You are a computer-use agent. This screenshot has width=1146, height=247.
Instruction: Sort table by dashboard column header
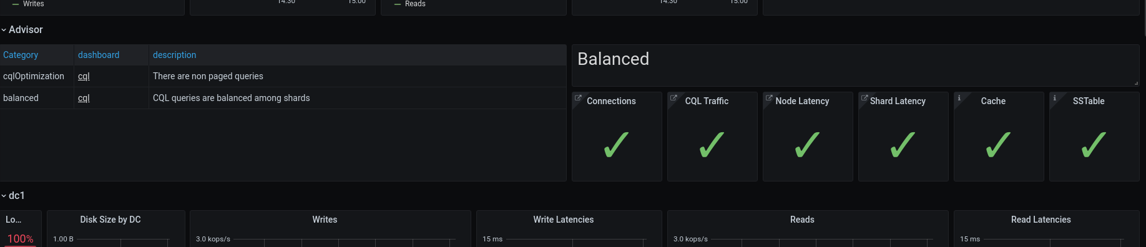pyautogui.click(x=99, y=55)
